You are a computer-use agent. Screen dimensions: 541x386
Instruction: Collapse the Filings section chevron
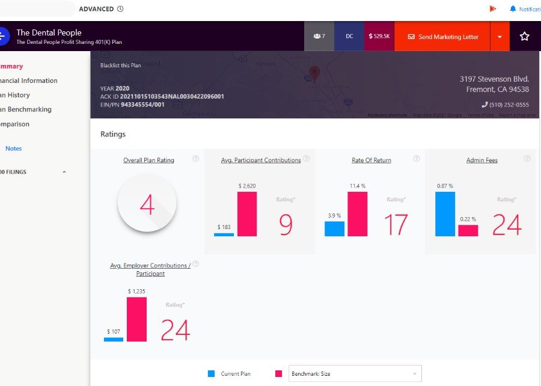click(64, 172)
